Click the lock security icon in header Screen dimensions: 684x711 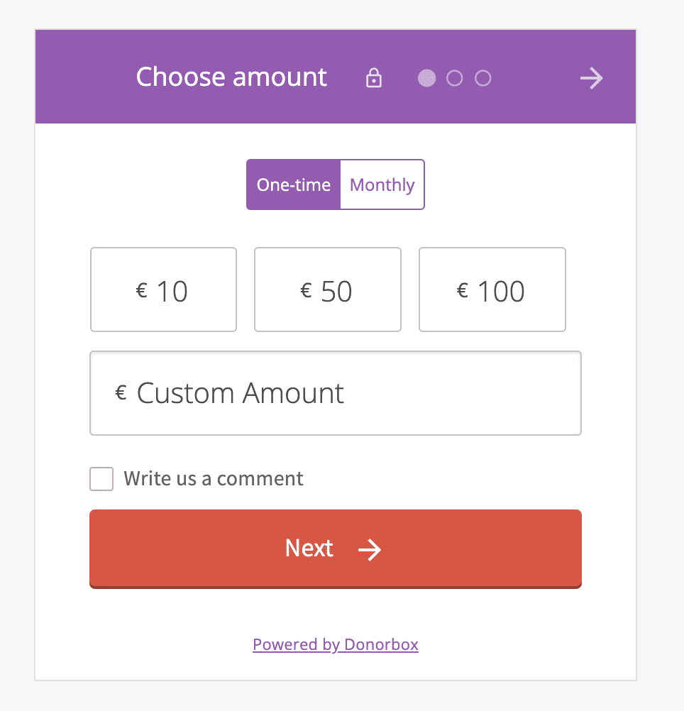pyautogui.click(x=373, y=78)
